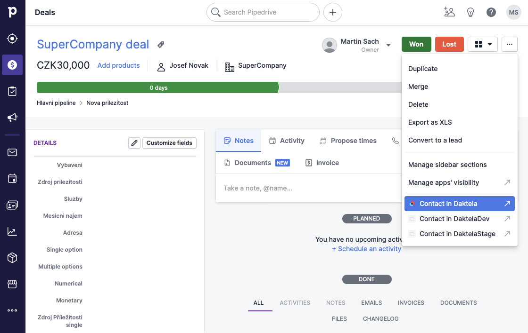Open Marketplace via the storefront icon

[12, 284]
